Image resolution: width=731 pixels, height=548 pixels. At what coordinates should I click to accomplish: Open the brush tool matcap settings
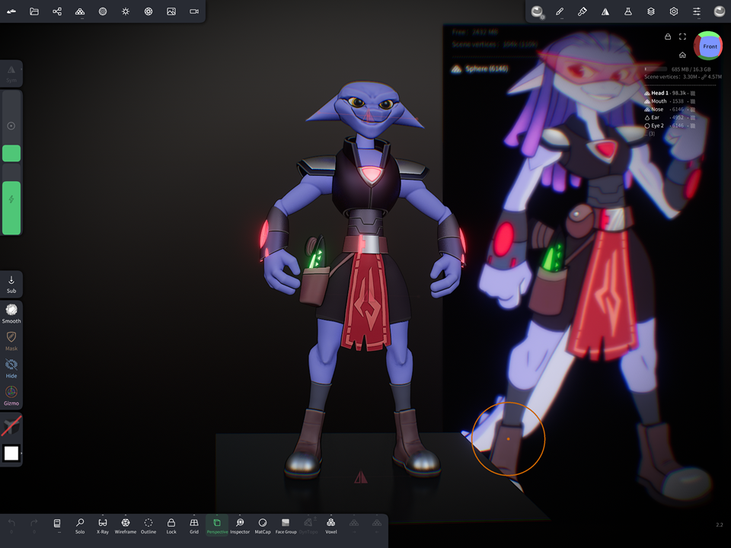(x=538, y=11)
